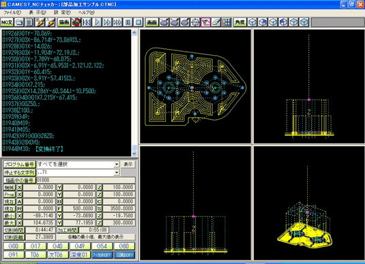Stop the simulation with square icon
The image size is (365, 264).
pos(138,22)
